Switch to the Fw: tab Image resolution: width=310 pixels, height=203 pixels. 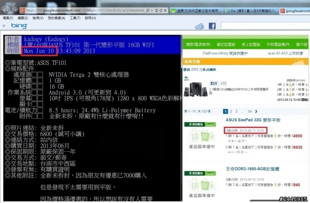coord(252,11)
